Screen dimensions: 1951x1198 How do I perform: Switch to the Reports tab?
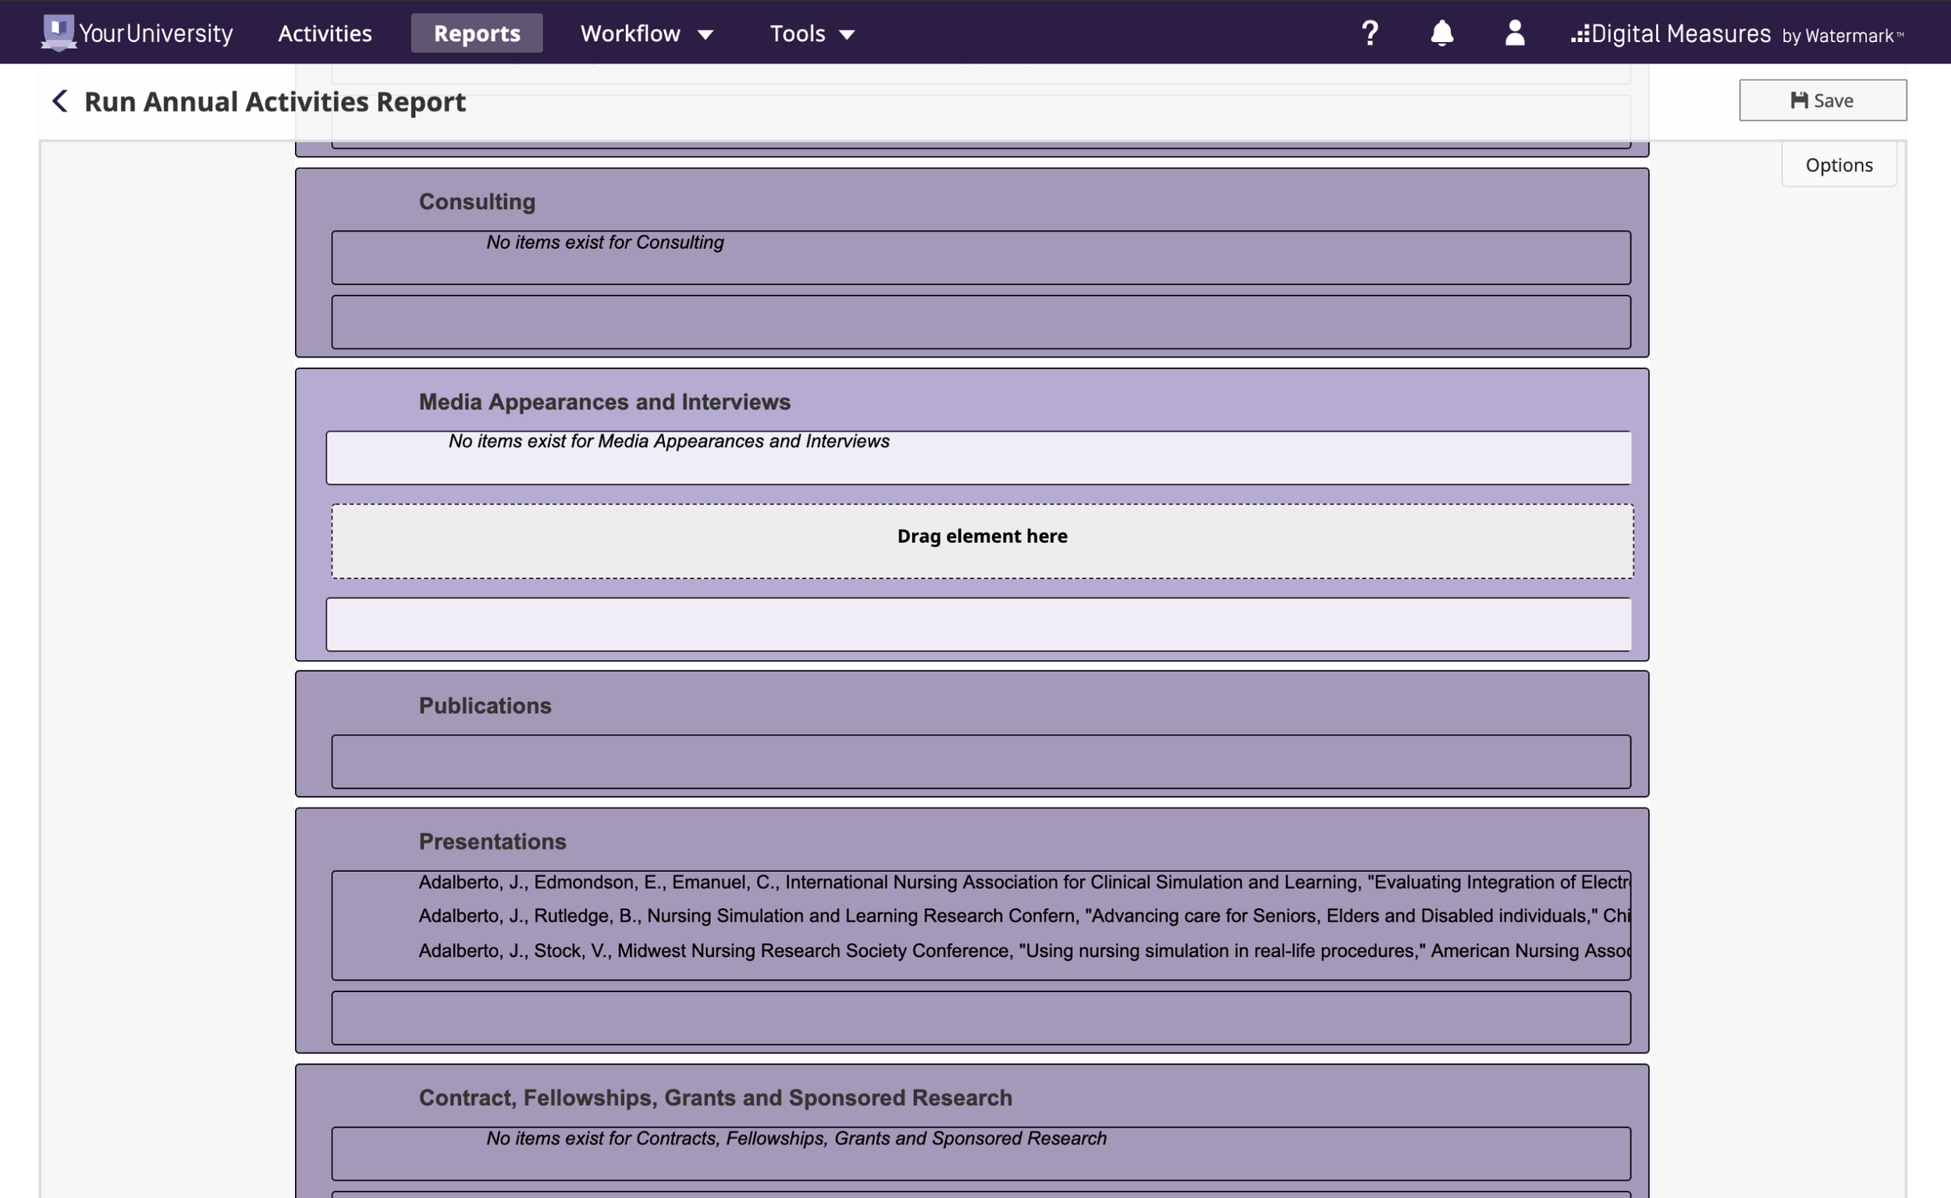(x=477, y=34)
